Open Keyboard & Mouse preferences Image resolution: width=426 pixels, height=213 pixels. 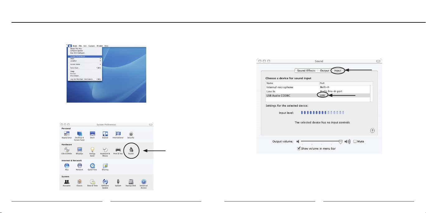(x=105, y=152)
